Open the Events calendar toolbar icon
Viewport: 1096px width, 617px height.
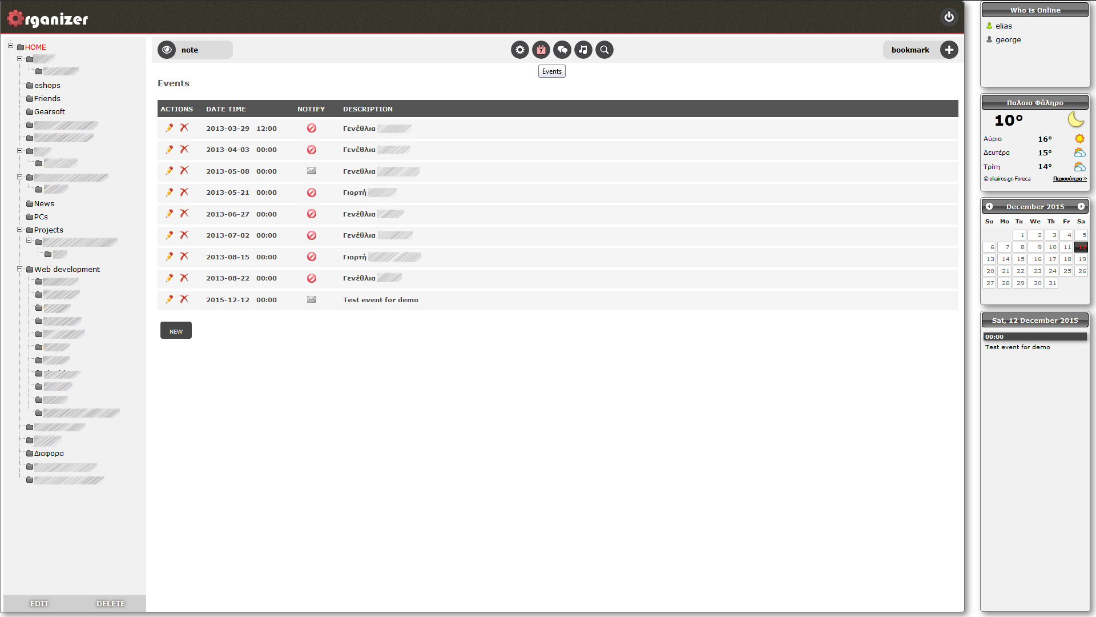[541, 50]
